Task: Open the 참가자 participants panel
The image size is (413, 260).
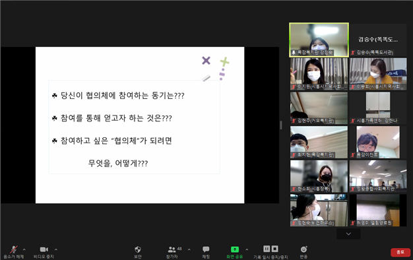Action: (x=172, y=252)
